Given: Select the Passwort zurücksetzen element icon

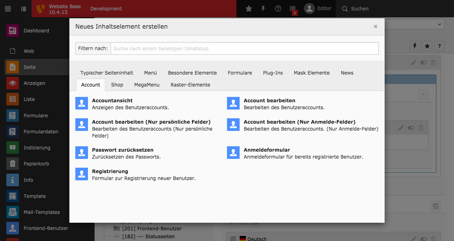Looking at the screenshot, I should [82, 153].
